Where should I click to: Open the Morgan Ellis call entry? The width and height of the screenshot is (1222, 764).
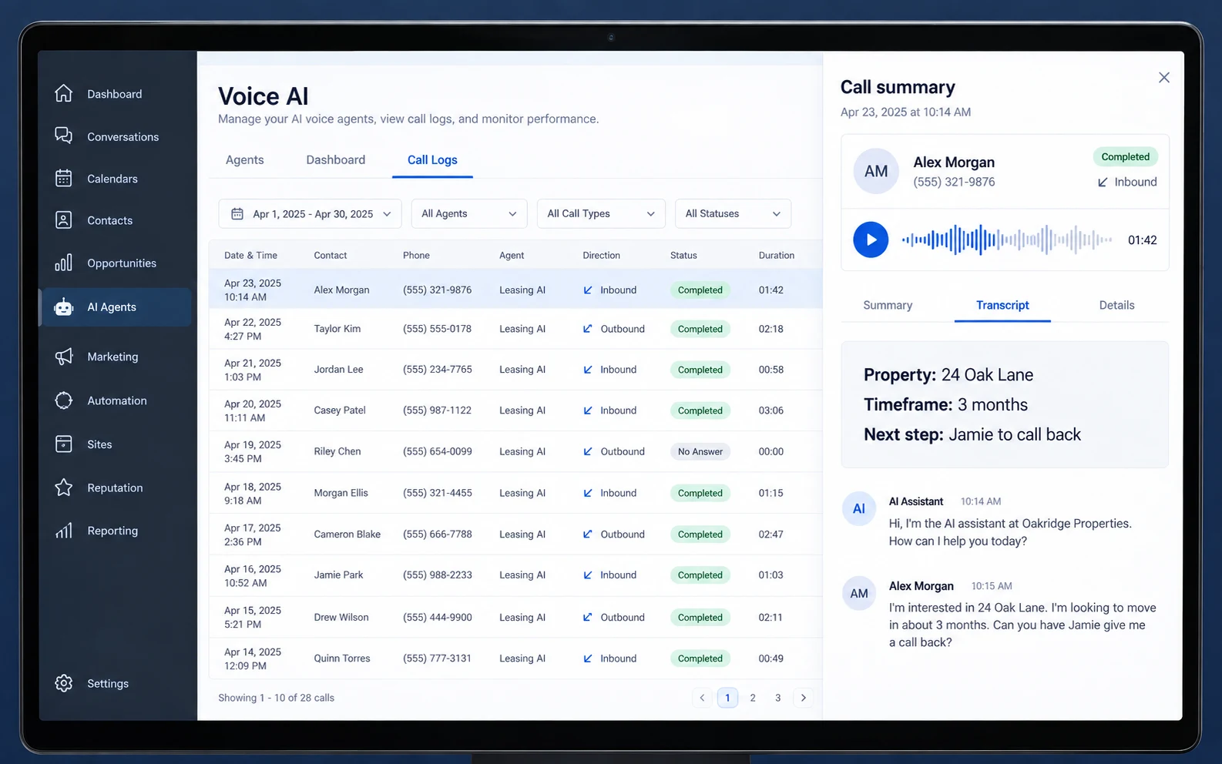515,493
